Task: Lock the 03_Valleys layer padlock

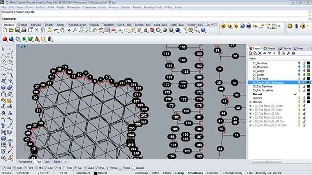Action: coord(304,71)
